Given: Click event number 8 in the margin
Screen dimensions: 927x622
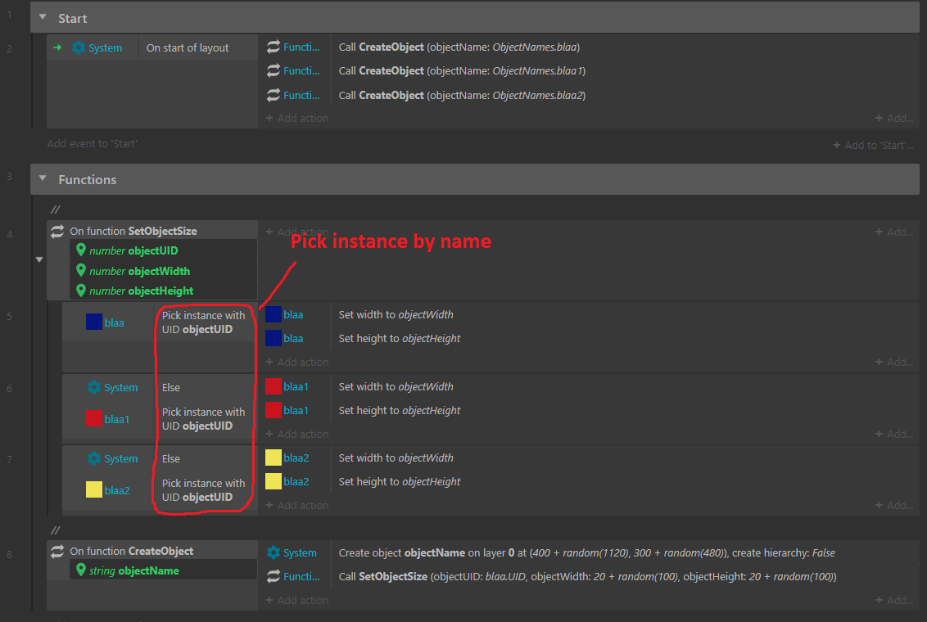Looking at the screenshot, I should pos(10,554).
